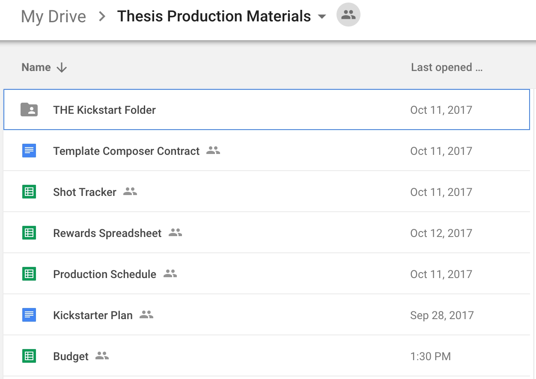
Task: Click the shared folder icon for THE Kickstart Folder
Action: (29, 110)
